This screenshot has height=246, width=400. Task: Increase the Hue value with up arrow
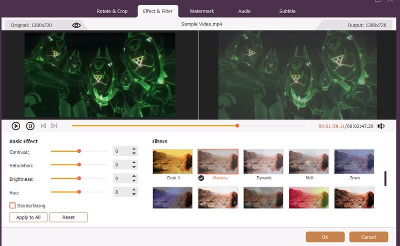coord(134,189)
